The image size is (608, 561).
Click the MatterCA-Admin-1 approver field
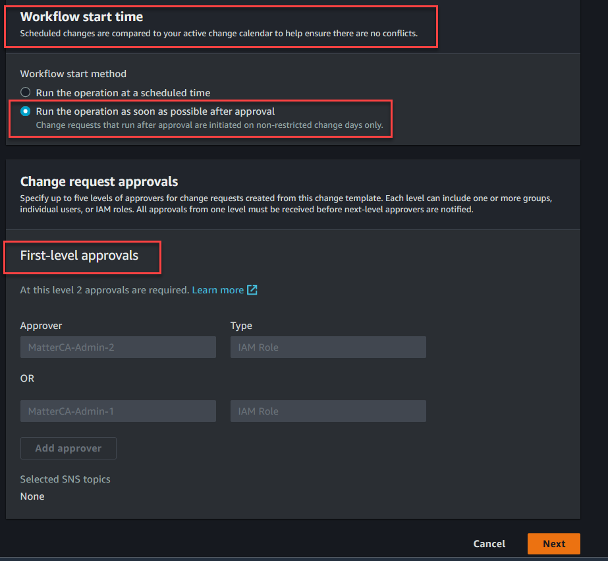coord(118,411)
